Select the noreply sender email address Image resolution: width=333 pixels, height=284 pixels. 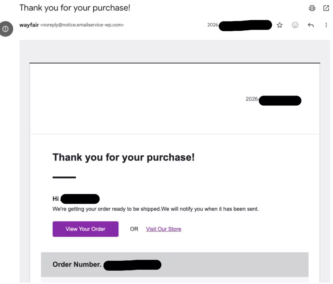tap(82, 25)
